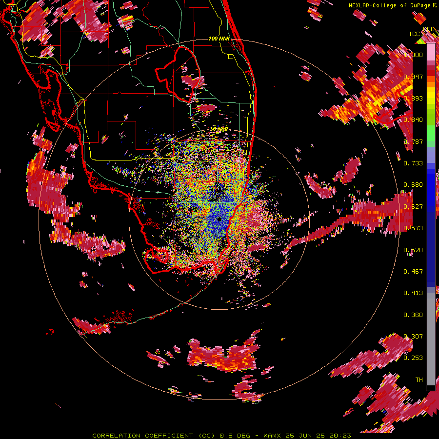Viewport: 439px width, 439px height.
Task: Pick the lavender segment of the color bar
Action: pyautogui.click(x=431, y=155)
